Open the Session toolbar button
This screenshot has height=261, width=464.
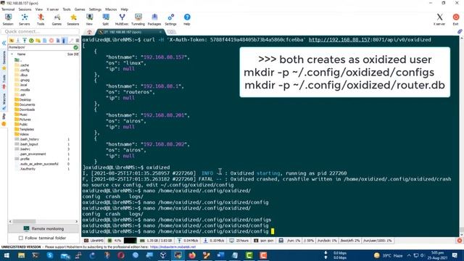tap(8, 20)
